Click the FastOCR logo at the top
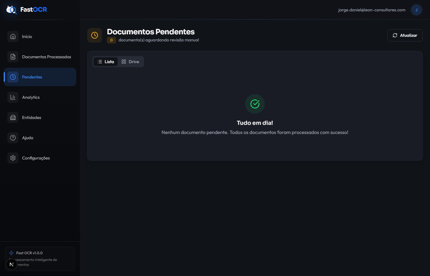 click(x=26, y=10)
